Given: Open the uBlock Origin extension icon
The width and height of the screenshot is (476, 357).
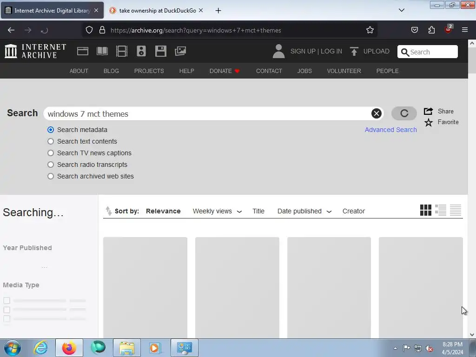Looking at the screenshot, I should tap(449, 29).
